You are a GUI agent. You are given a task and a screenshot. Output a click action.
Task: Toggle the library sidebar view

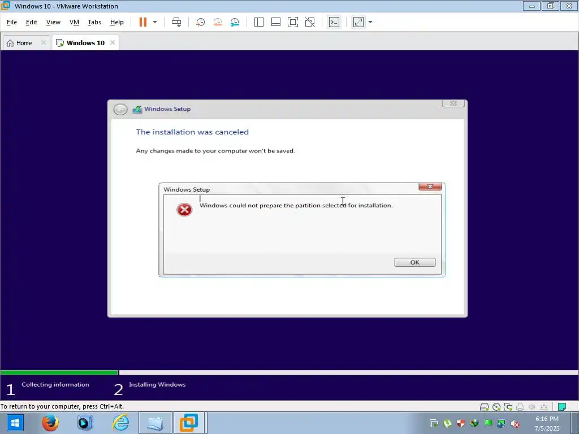click(x=259, y=22)
